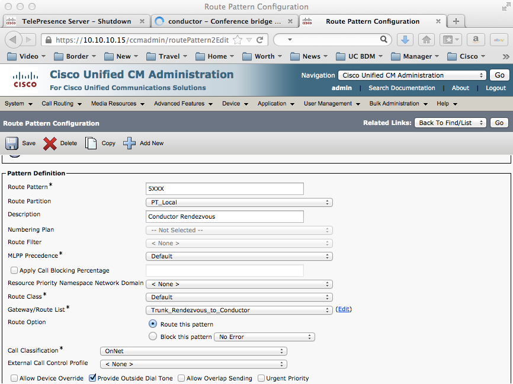Open new tab with plus button

click(x=456, y=21)
